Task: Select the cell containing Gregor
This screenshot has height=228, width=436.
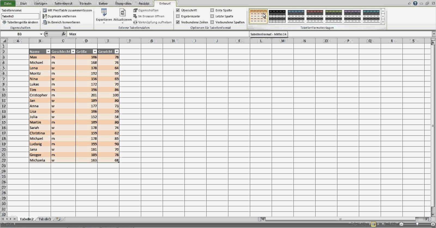Action: click(x=40, y=155)
